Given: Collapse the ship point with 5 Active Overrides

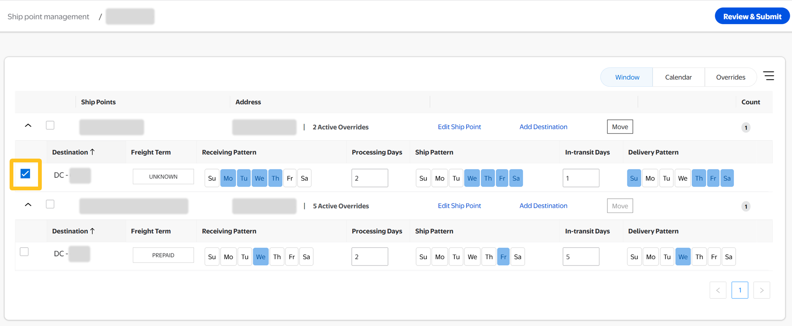Looking at the screenshot, I should [x=28, y=205].
